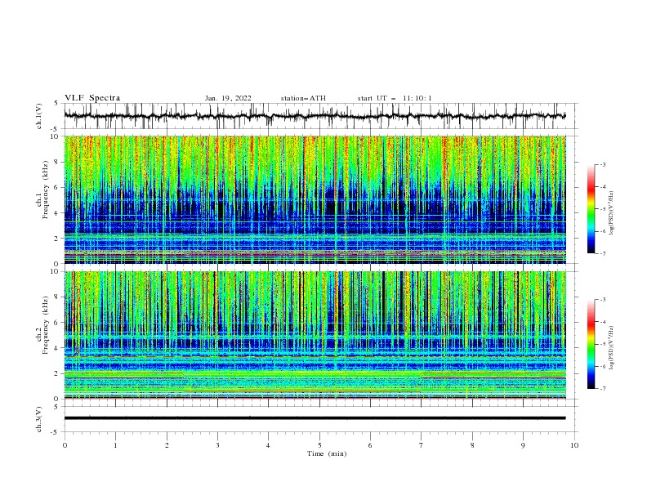Click the 'start UT = 11:10:1' label
Screen dimensions: 647x500
[x=395, y=98]
